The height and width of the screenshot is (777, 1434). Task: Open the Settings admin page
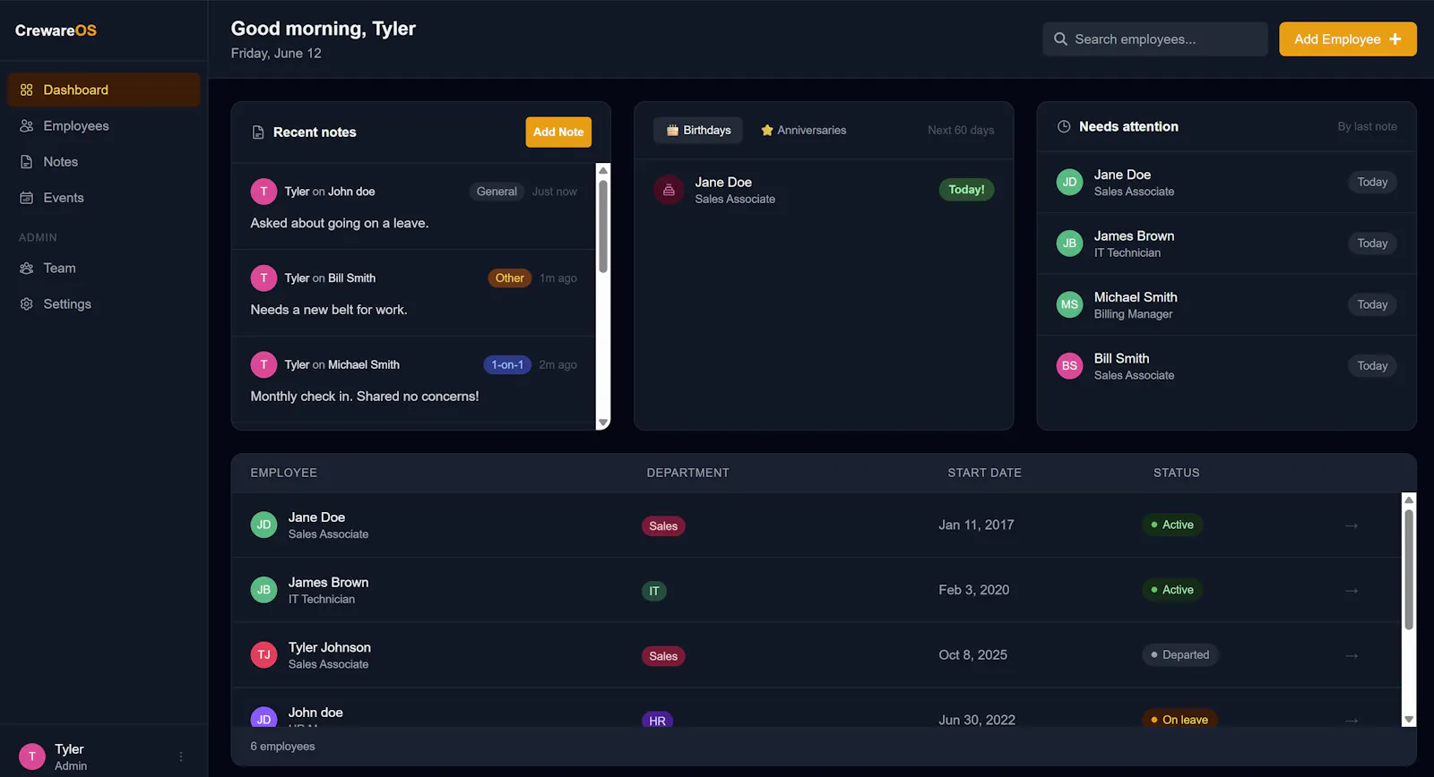[104, 304]
